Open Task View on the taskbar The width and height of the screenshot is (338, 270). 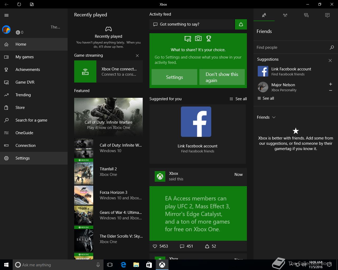110,265
